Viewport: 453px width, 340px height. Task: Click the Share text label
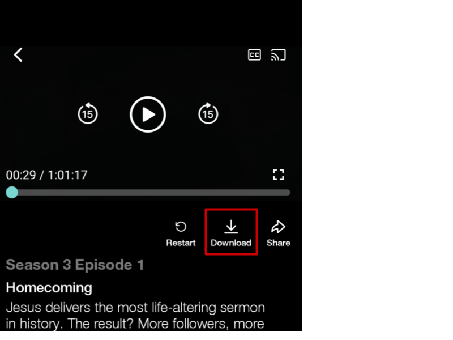(x=279, y=243)
